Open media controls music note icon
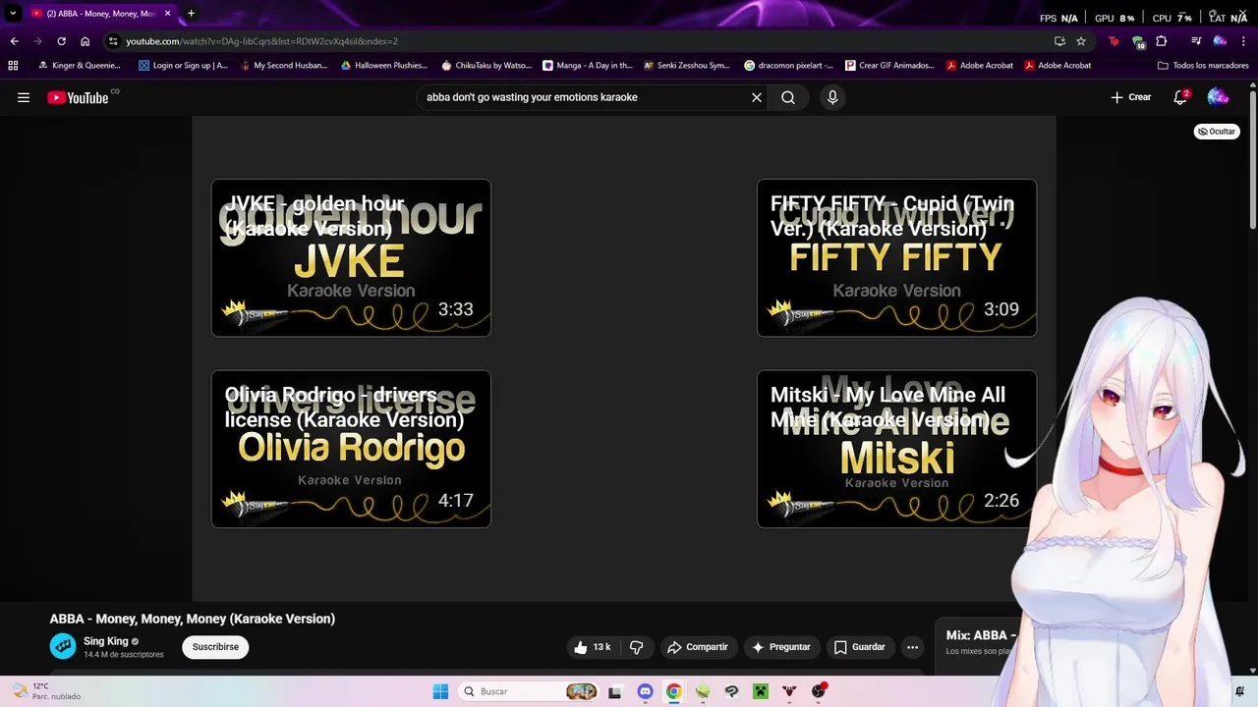This screenshot has height=707, width=1258. click(1196, 41)
